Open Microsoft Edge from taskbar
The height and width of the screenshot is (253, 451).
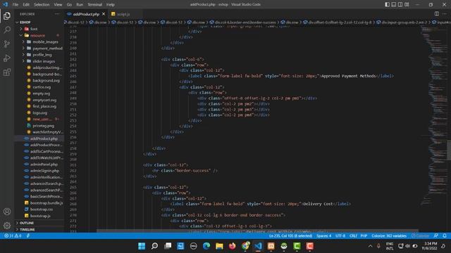[206, 246]
